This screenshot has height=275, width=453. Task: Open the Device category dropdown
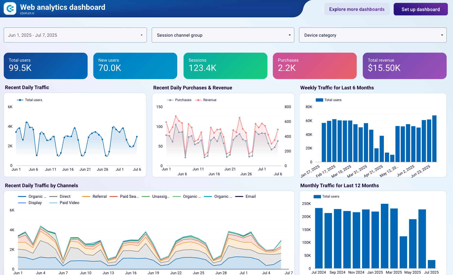click(373, 35)
